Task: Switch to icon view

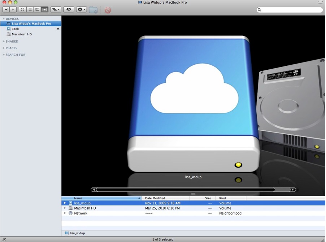Action: pyautogui.click(x=22, y=9)
